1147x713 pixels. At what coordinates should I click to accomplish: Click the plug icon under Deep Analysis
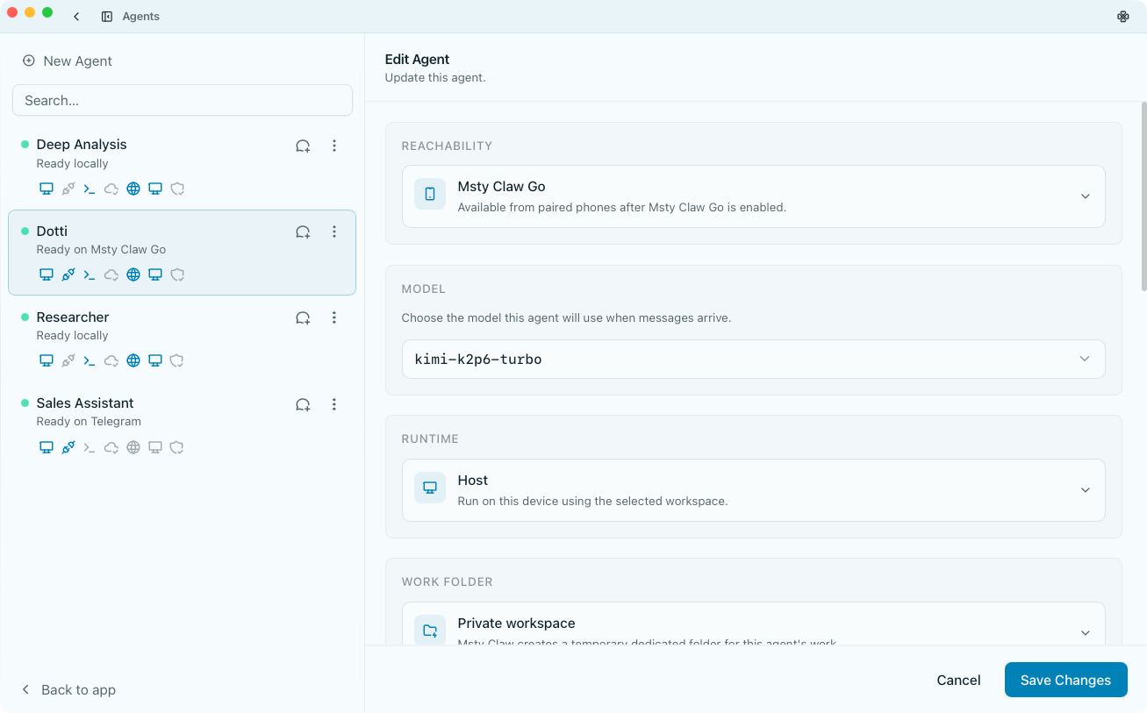pos(68,189)
